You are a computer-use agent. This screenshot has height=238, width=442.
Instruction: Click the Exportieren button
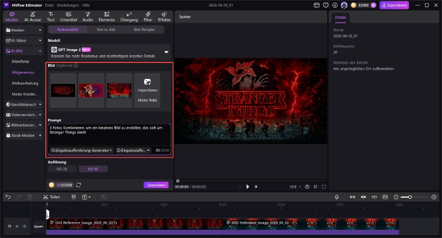(x=394, y=5)
